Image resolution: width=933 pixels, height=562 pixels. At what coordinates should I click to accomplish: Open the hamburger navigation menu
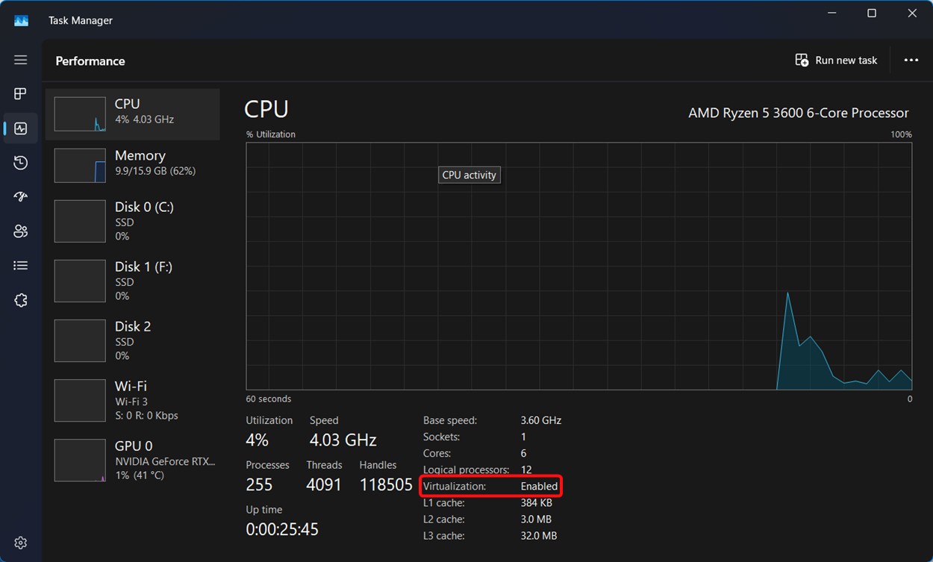click(x=21, y=60)
